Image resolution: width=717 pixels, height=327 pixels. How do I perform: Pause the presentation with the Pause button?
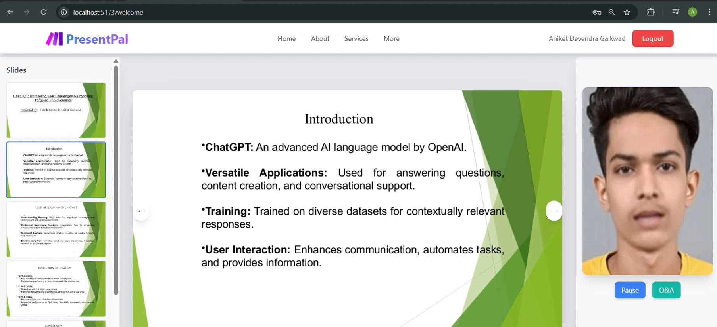pos(630,290)
